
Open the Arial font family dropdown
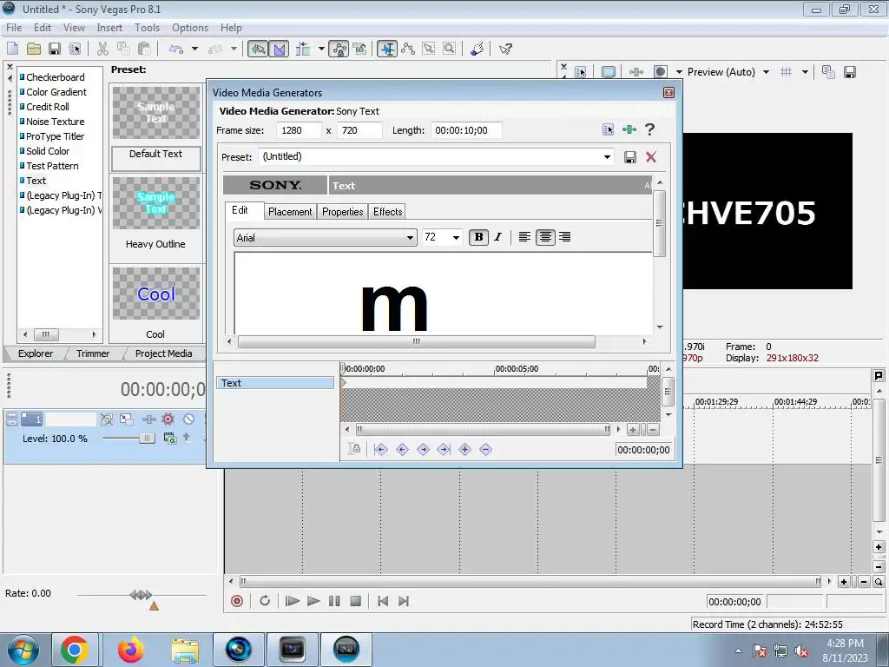[410, 238]
